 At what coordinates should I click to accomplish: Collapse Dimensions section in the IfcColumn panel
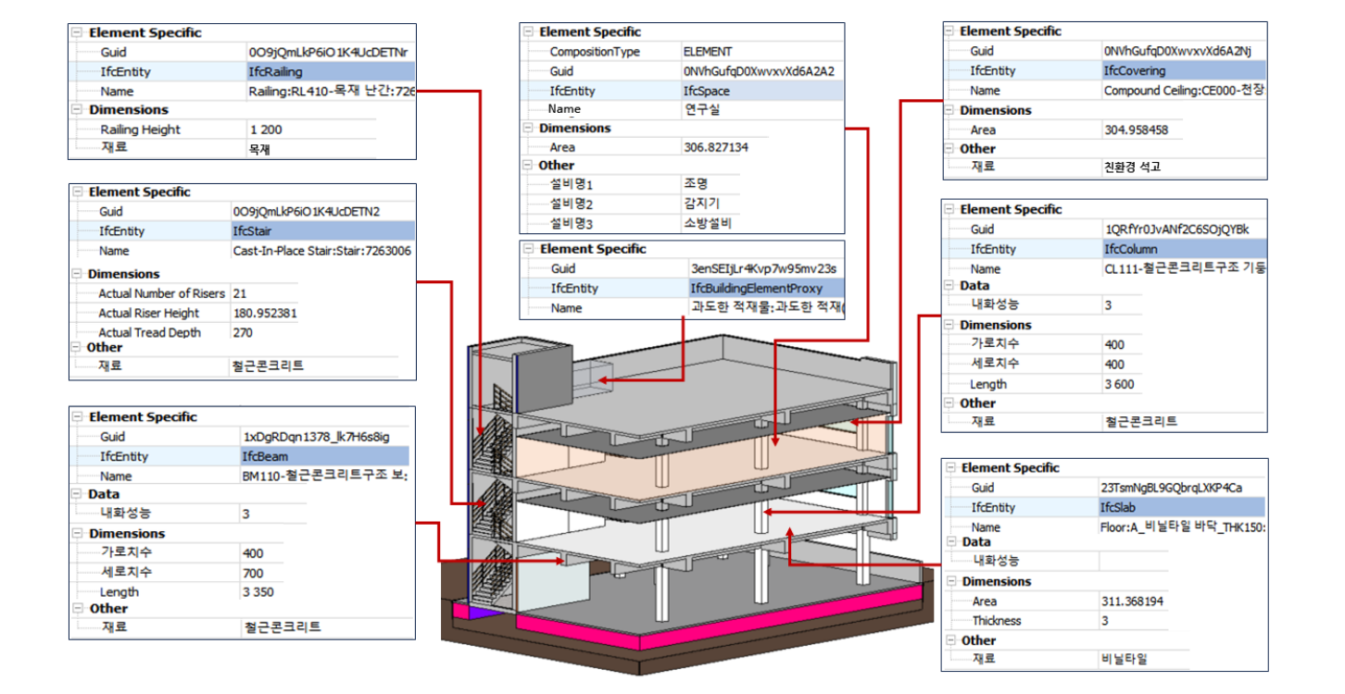point(949,325)
